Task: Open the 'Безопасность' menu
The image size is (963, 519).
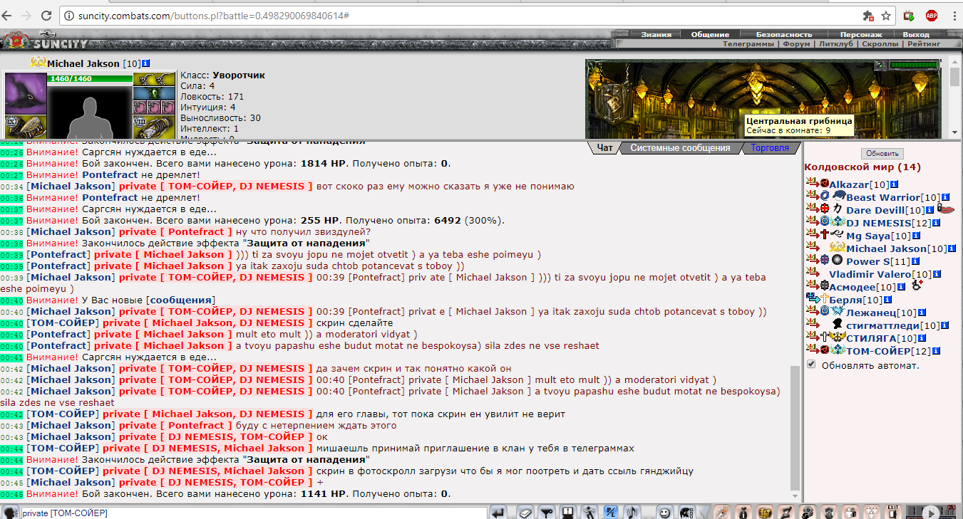Action: [x=783, y=34]
